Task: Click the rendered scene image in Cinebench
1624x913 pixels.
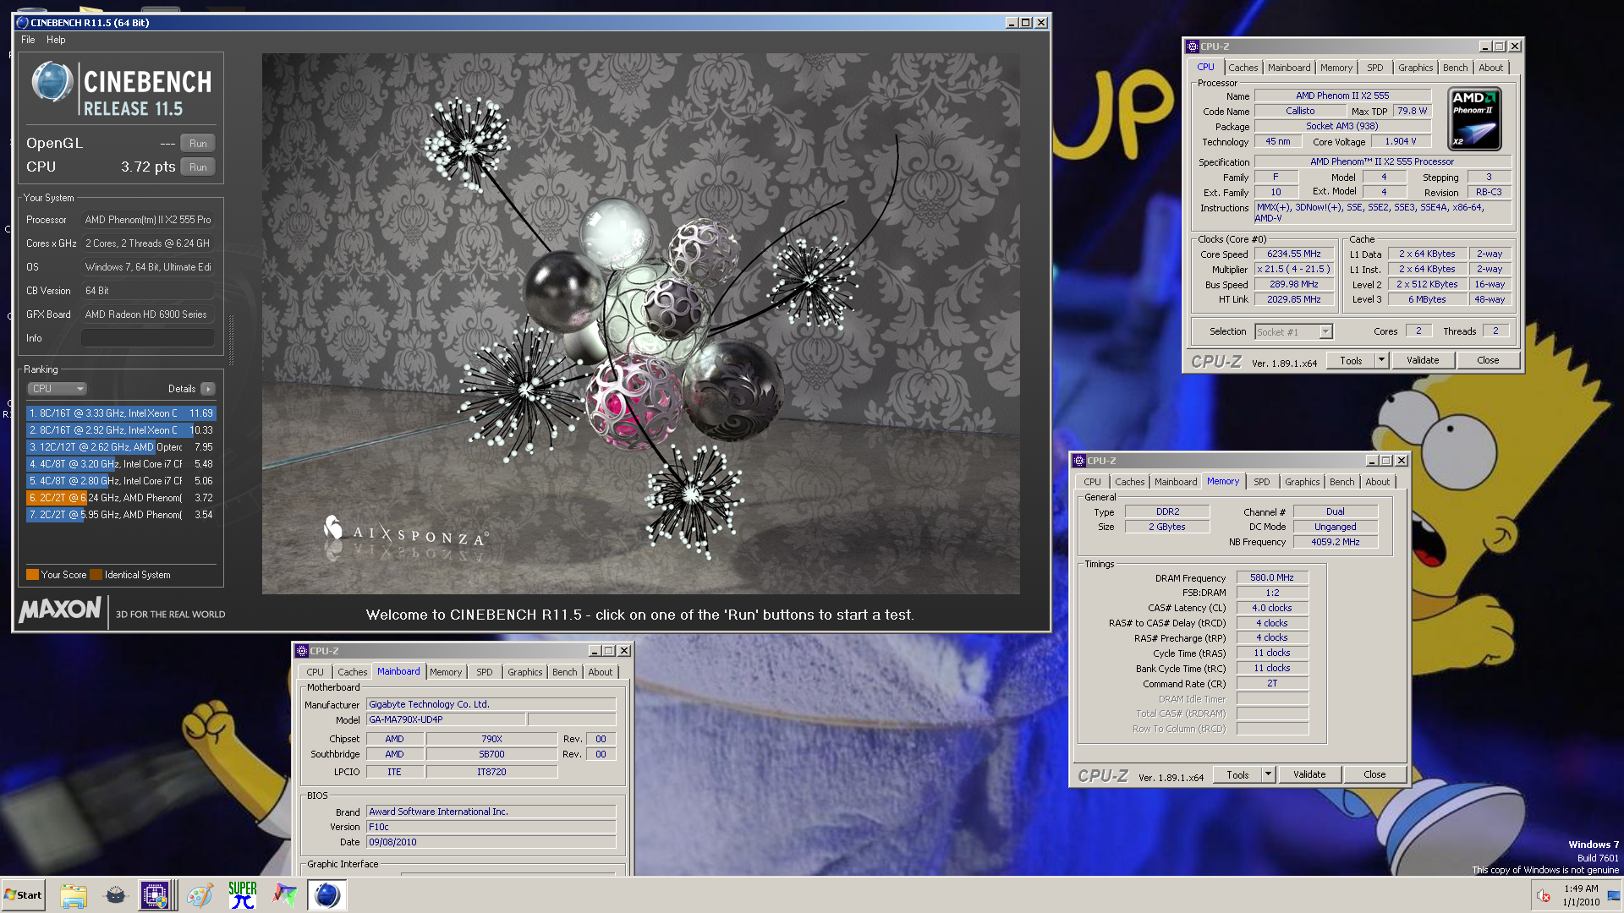Action: (640, 324)
